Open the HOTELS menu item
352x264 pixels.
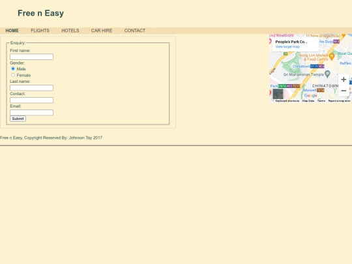tap(70, 31)
